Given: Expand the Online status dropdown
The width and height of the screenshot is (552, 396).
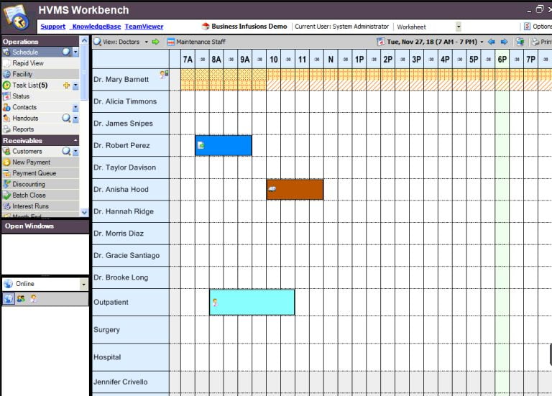Looking at the screenshot, I should [x=83, y=284].
